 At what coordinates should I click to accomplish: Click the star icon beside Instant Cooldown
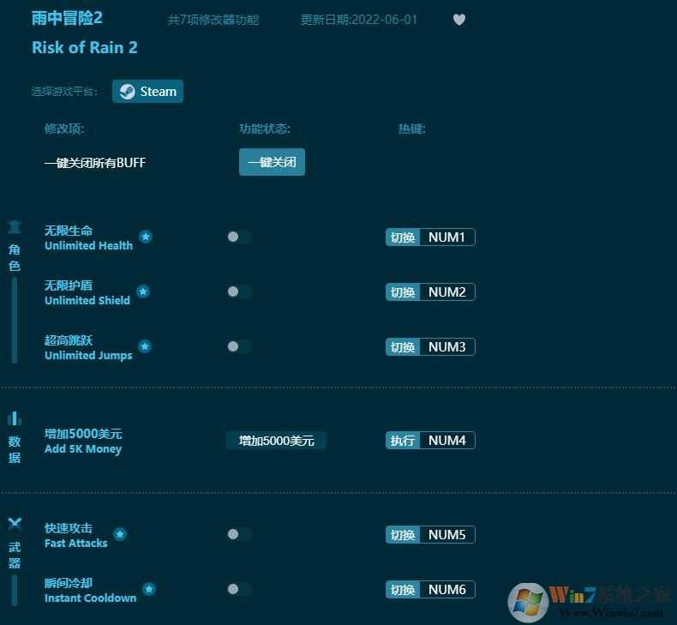coord(149,589)
